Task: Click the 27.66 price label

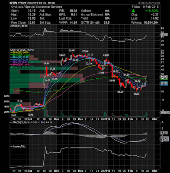Action: point(85,51)
